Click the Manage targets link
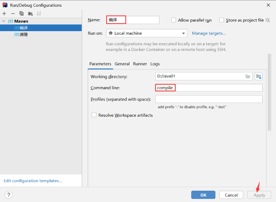 click(x=209, y=33)
